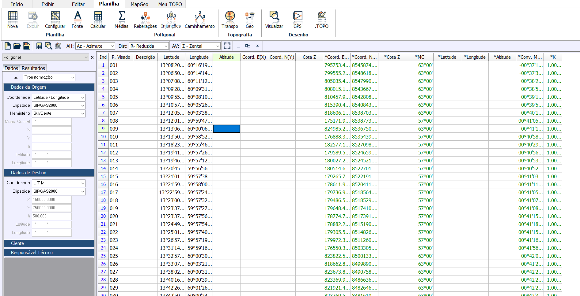Click the Responsável Técnico section header
Screen dimensions: 580x296
(49, 253)
